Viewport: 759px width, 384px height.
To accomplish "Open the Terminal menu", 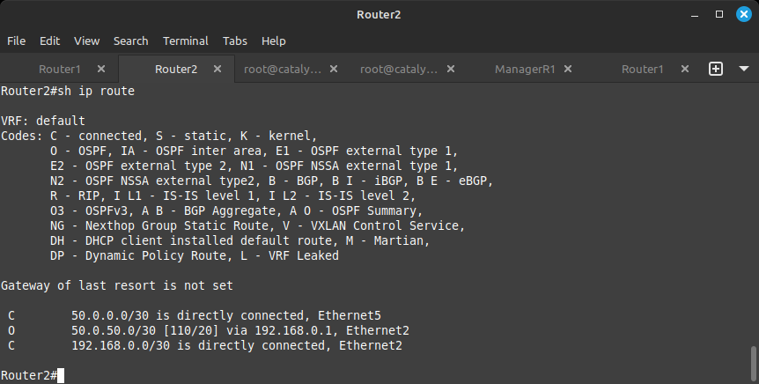I will click(186, 41).
